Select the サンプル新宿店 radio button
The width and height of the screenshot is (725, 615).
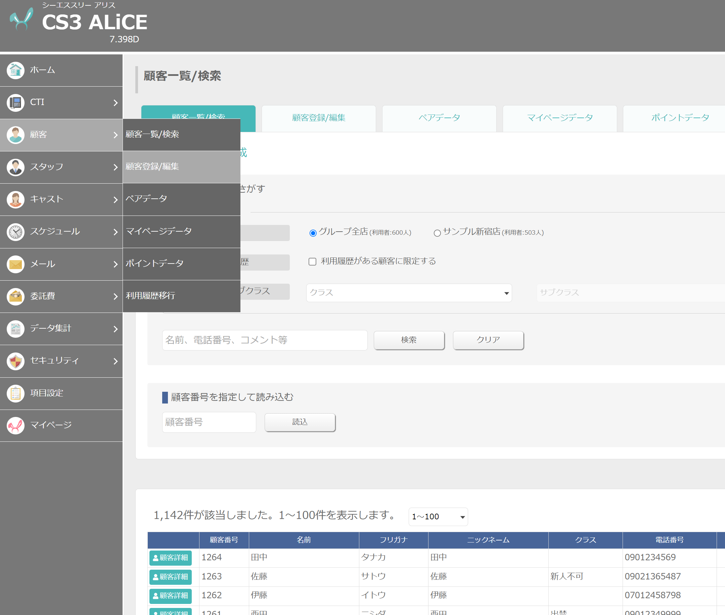tap(437, 233)
